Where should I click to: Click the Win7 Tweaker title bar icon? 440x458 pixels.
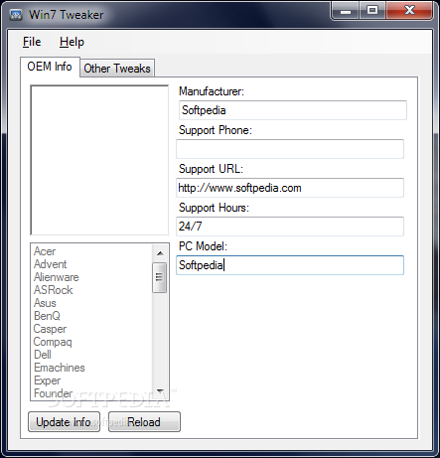pos(16,15)
